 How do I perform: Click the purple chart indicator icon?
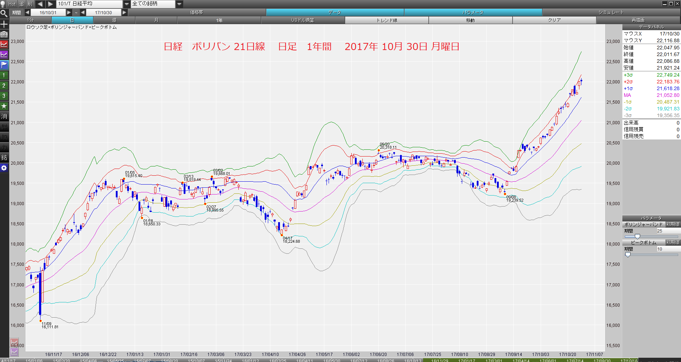tap(4, 55)
